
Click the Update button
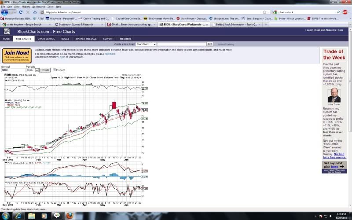[44, 70]
